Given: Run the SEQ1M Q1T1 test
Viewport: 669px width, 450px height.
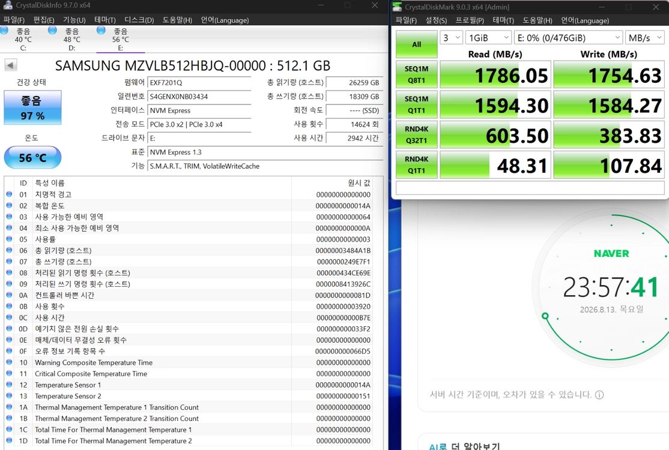Looking at the screenshot, I should [416, 104].
